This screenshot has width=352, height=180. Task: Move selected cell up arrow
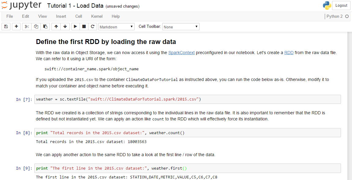click(56, 27)
